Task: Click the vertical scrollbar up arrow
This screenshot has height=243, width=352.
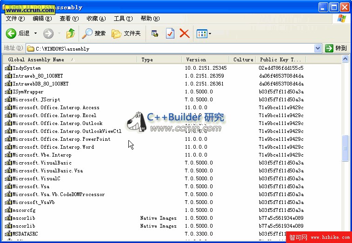Action: pyautogui.click(x=345, y=59)
